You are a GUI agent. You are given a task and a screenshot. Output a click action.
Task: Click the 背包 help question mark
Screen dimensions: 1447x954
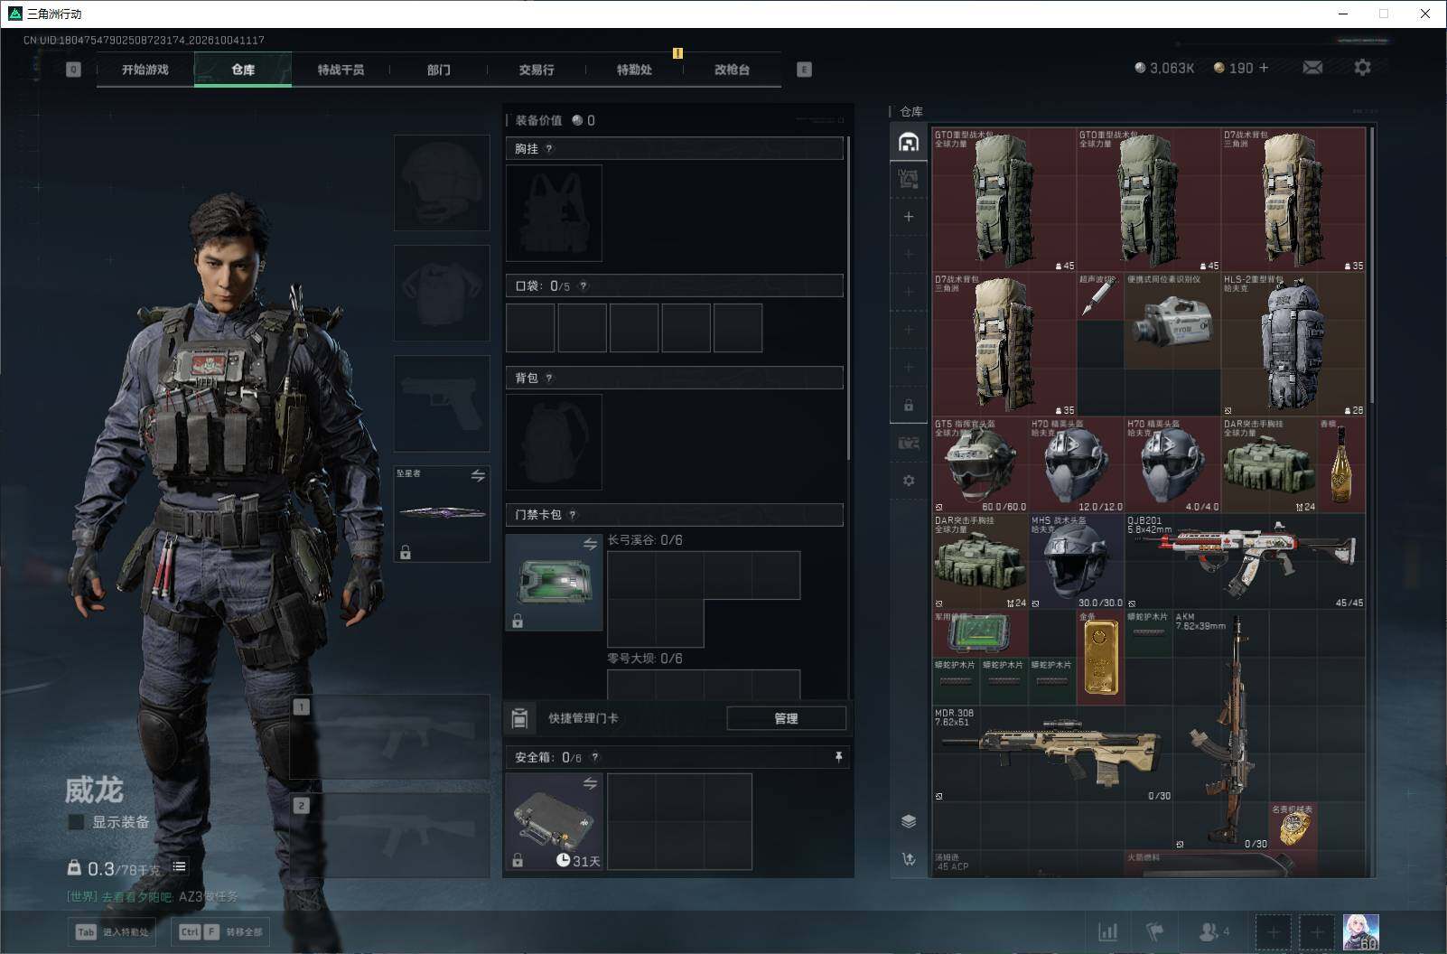click(549, 378)
